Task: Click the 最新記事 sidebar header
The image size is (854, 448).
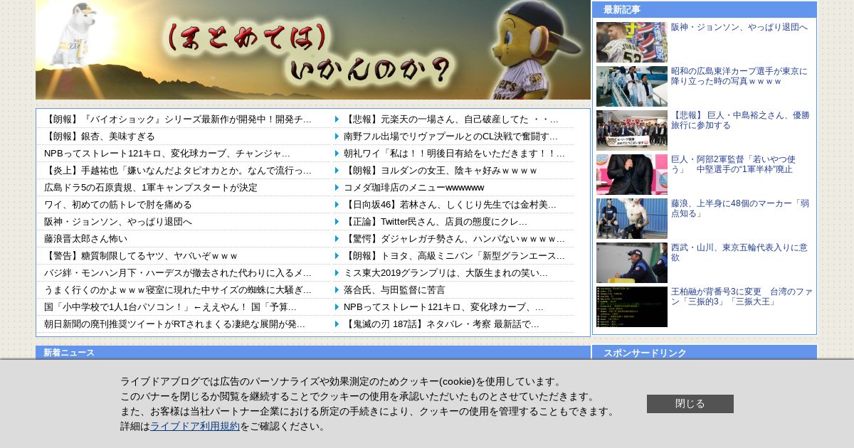Action: [705, 9]
